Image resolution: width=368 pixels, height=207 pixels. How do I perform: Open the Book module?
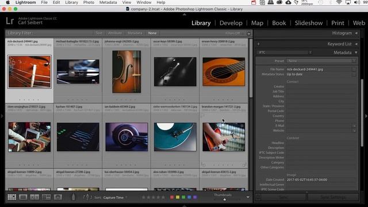pyautogui.click(x=279, y=23)
